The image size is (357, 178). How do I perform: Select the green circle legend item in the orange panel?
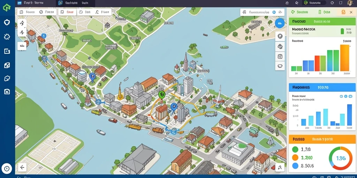pyautogui.click(x=295, y=149)
